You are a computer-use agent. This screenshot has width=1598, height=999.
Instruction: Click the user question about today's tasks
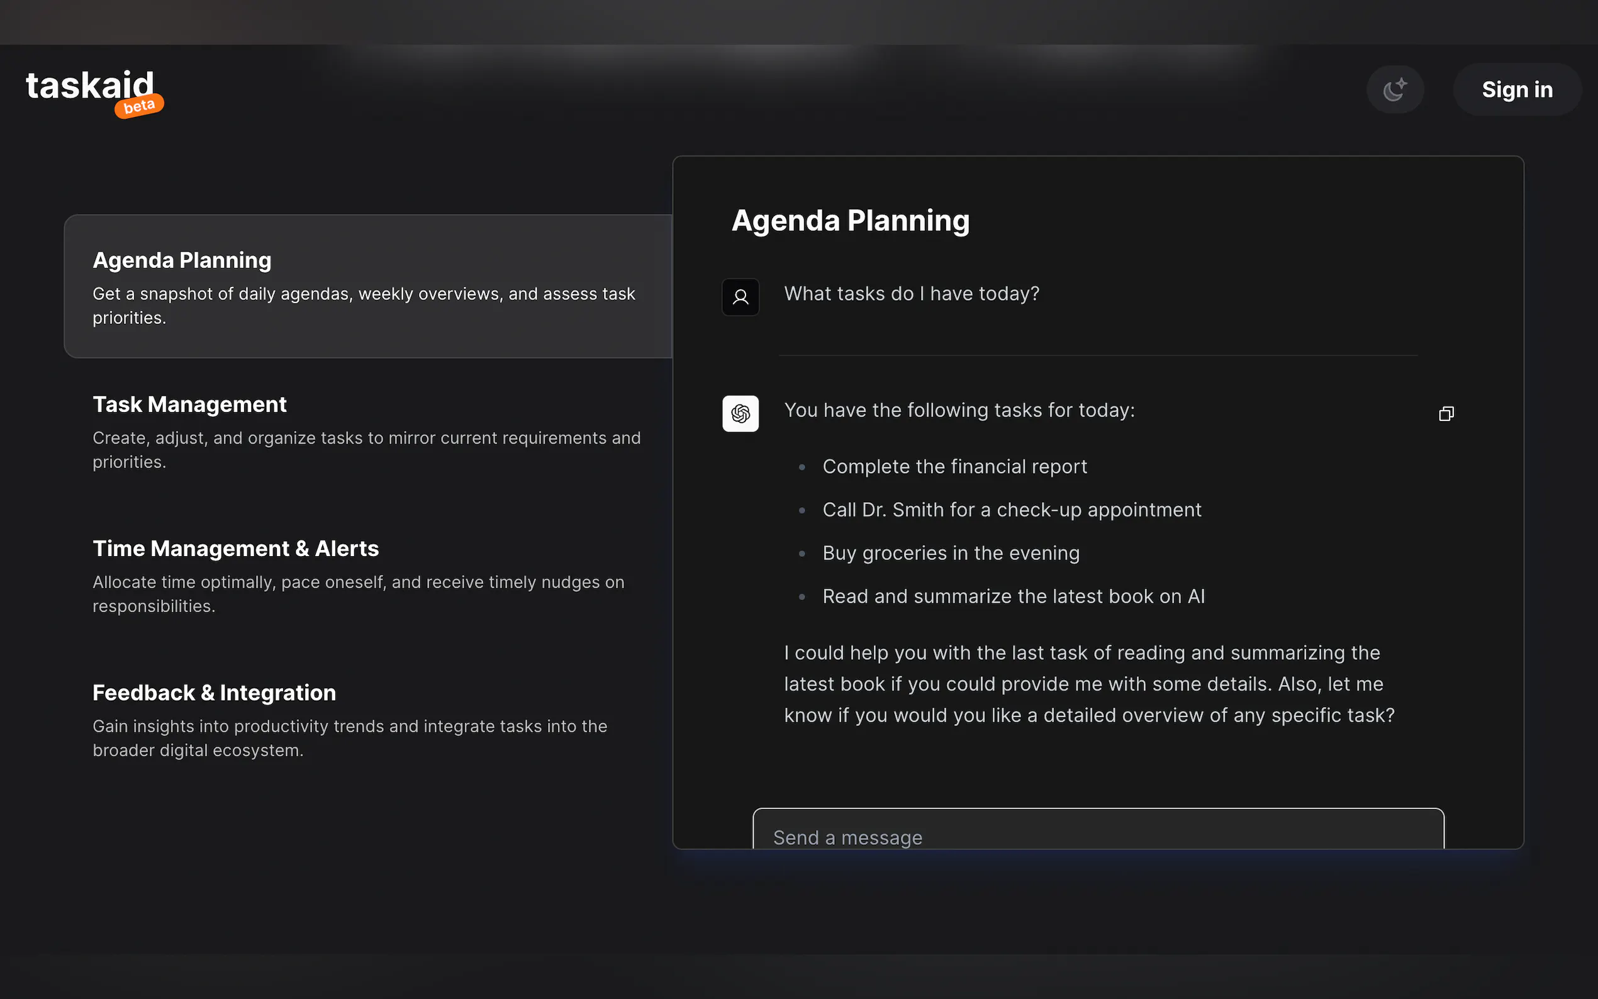point(911,294)
